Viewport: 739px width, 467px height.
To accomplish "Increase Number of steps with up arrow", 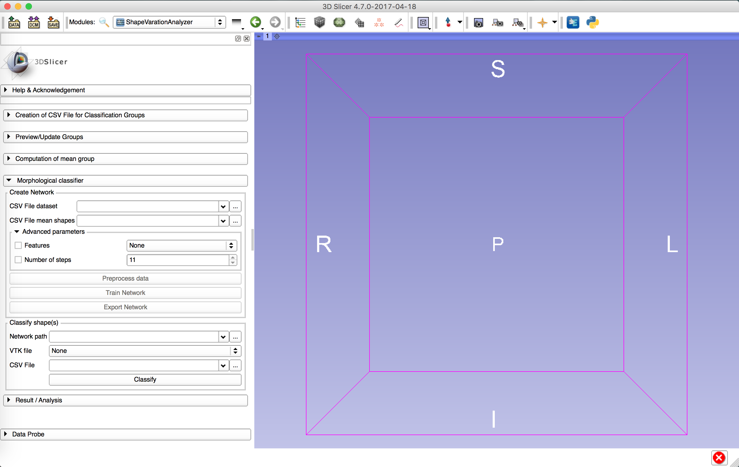I will coord(233,257).
